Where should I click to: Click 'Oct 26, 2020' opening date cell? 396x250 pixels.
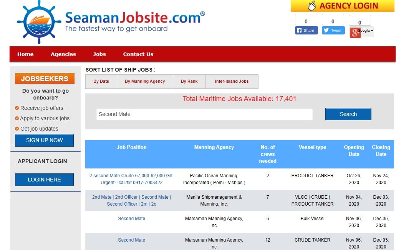click(x=354, y=179)
